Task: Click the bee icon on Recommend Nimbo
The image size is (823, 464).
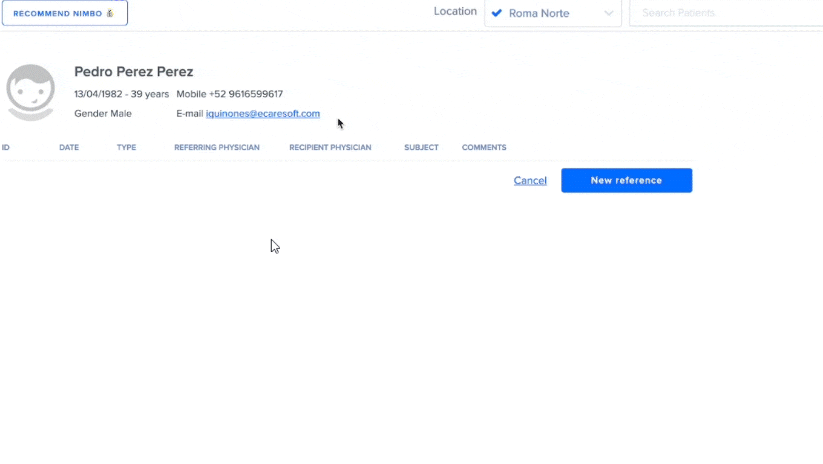Action: tap(110, 12)
